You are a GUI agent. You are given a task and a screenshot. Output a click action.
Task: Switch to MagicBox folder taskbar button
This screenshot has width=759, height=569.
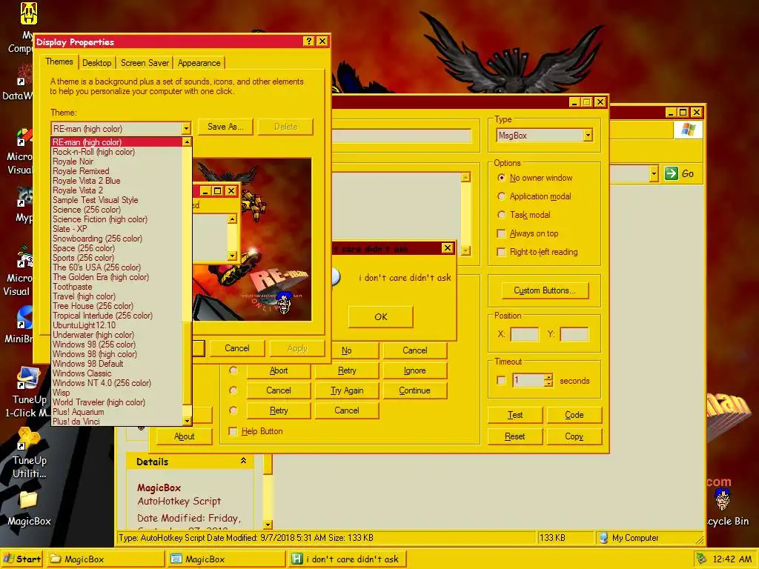click(106, 559)
